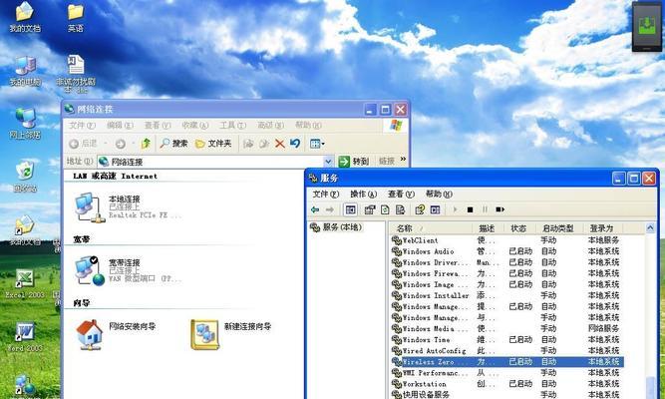This screenshot has width=665, height=399.
Task: Select the WebClient service row
Action: (506, 240)
